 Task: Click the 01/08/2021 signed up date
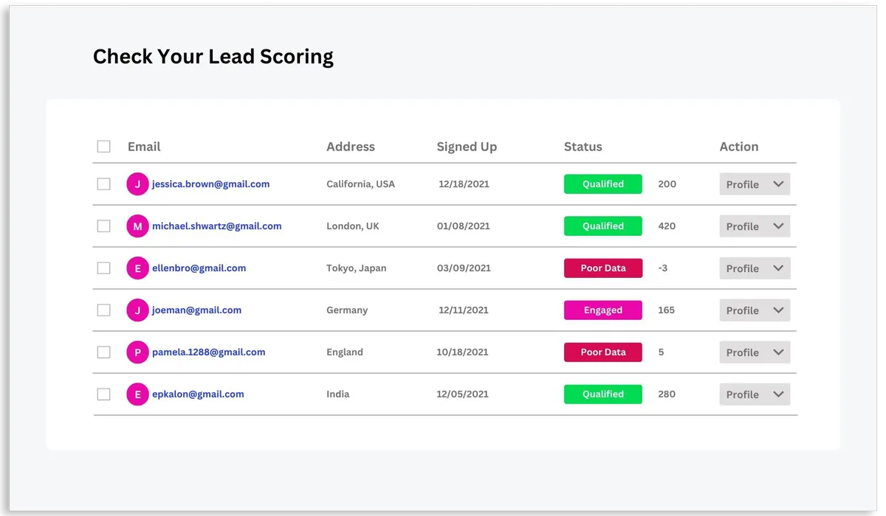(x=463, y=226)
